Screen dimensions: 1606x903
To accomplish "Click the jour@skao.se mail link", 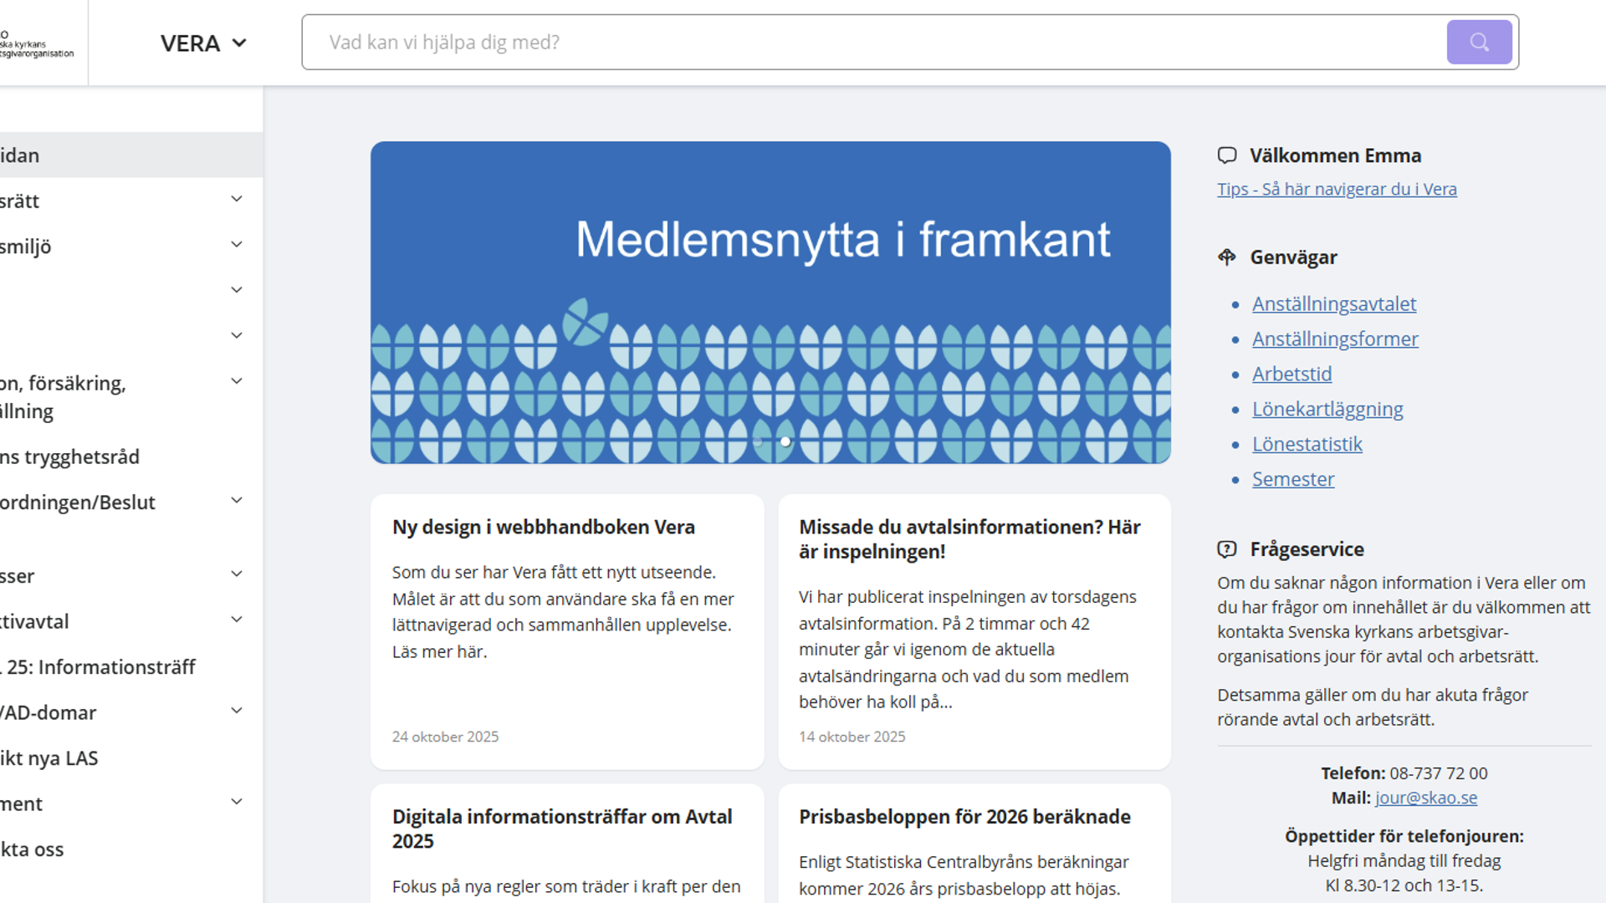I will pos(1425,798).
